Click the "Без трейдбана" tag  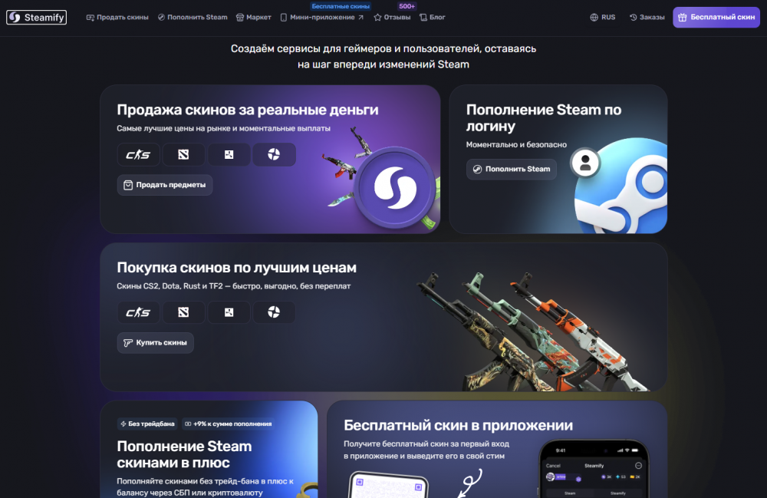click(146, 424)
